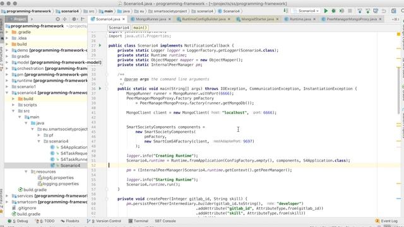
Task: Click the gray stop button
Action: point(350,11)
